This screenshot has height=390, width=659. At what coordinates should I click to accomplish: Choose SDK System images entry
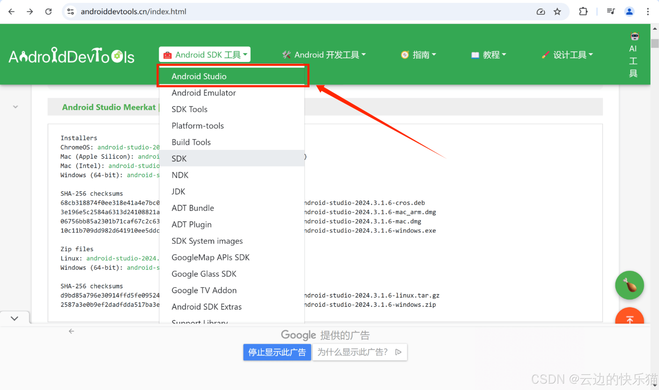(232, 241)
